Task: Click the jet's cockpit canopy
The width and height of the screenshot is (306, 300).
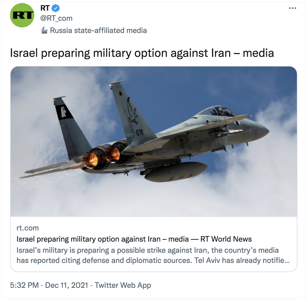Action: pos(217,111)
